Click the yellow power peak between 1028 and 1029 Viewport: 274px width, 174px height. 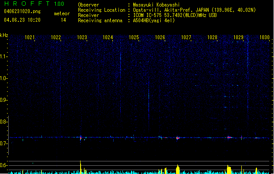(x=229, y=170)
